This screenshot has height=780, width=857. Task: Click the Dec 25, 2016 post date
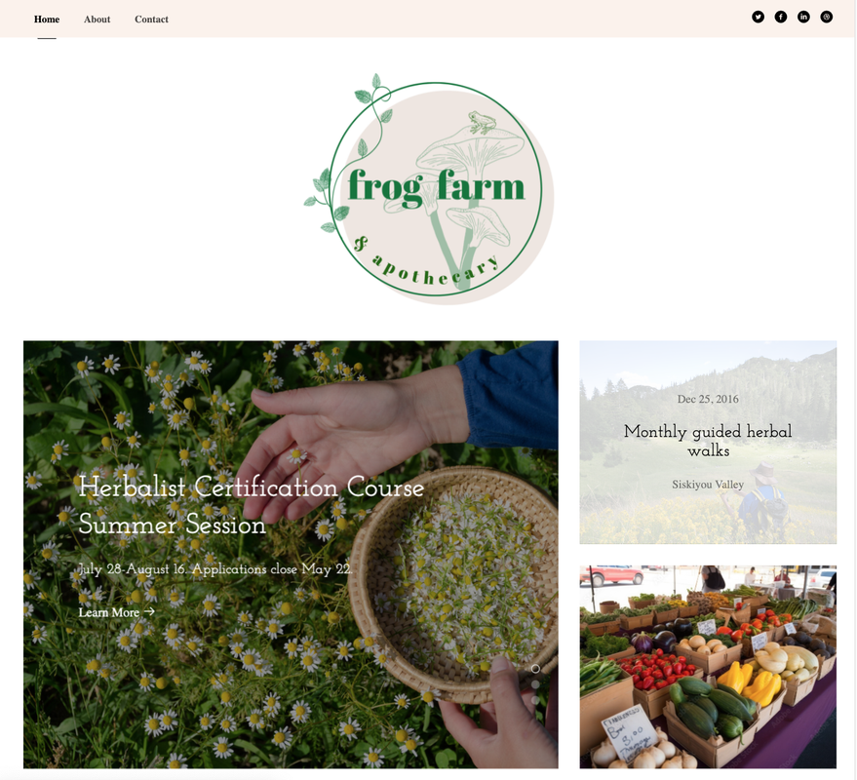tap(708, 399)
